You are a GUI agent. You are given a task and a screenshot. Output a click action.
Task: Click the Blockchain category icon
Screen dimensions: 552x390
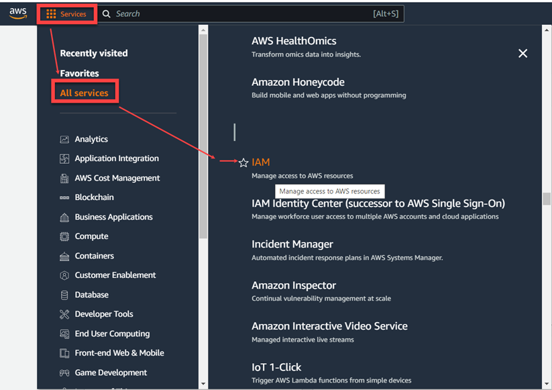64,198
